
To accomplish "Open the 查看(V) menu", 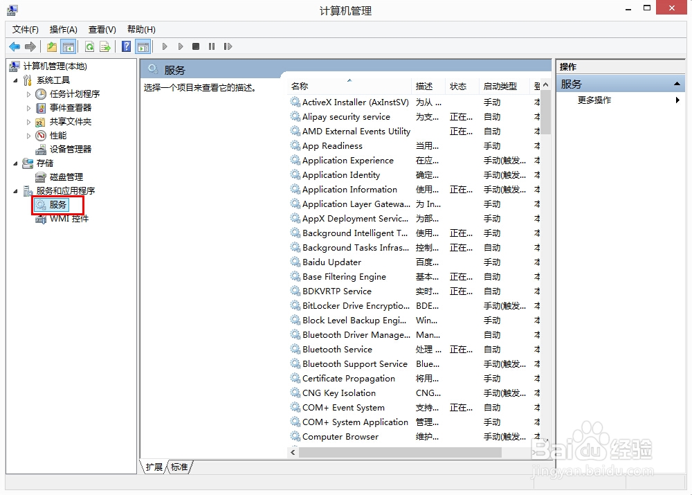I will pos(101,29).
